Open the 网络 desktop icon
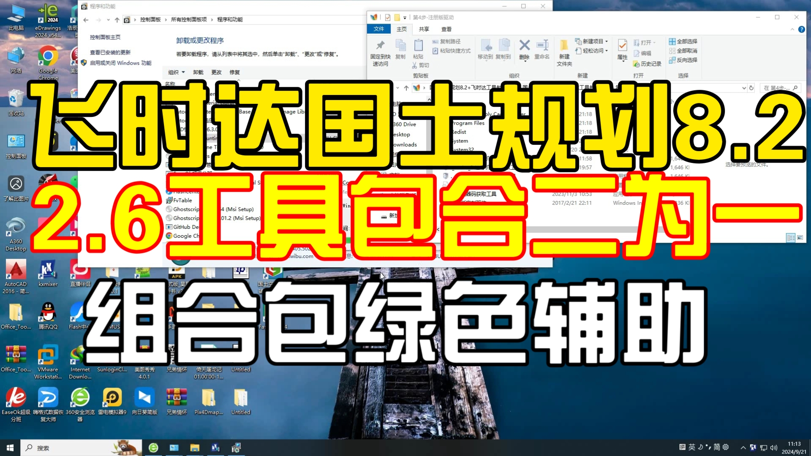 (x=16, y=60)
